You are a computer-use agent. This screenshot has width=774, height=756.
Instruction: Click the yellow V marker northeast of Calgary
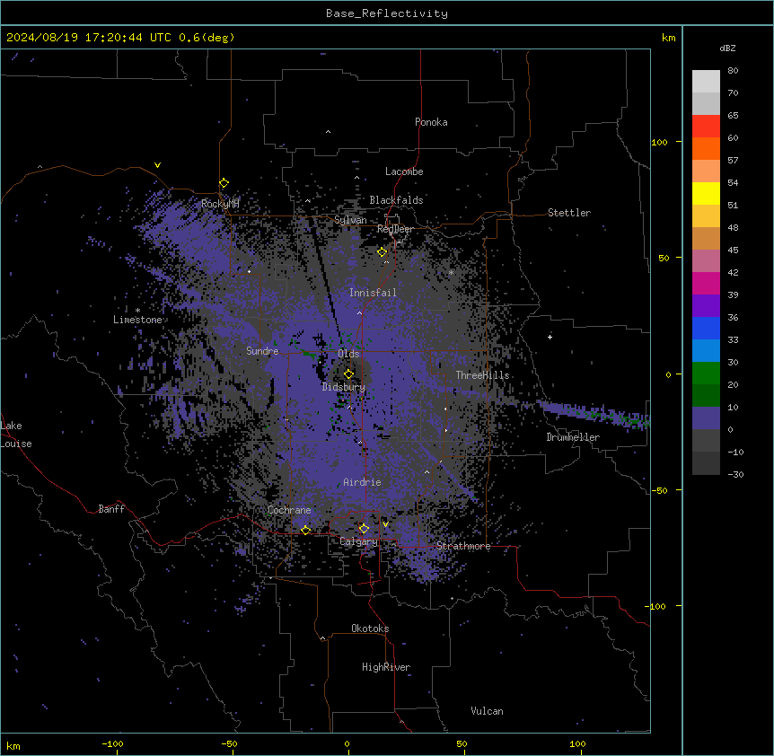pos(385,524)
